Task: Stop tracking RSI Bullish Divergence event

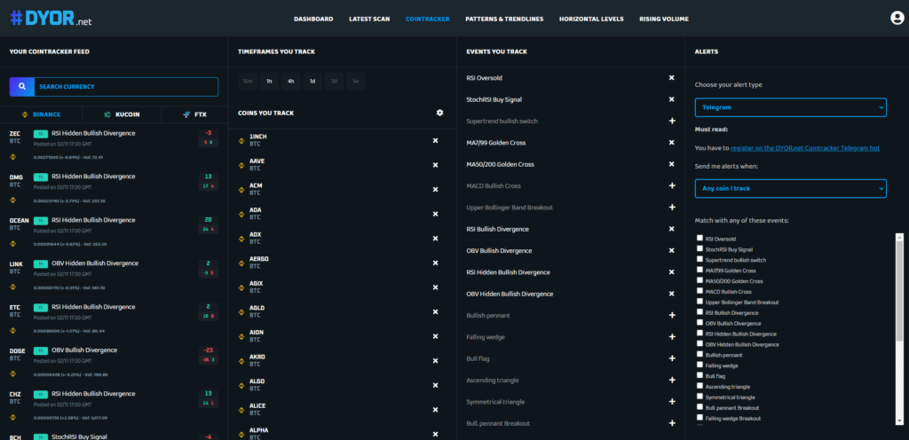Action: pyautogui.click(x=672, y=229)
